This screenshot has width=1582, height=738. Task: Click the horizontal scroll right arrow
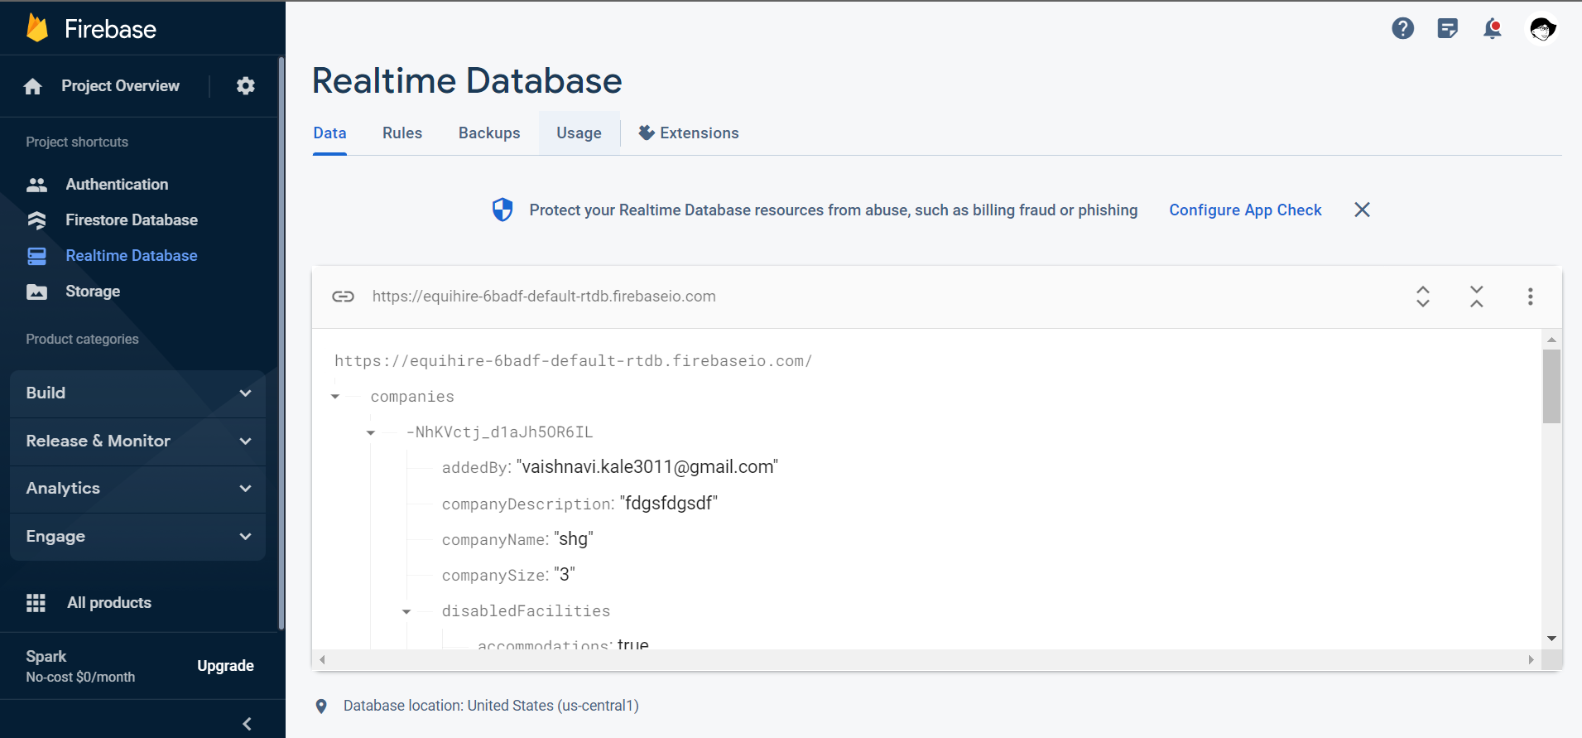pyautogui.click(x=1531, y=660)
